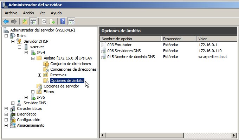Image resolution: width=239 pixels, height=140 pixels.
Task: Click the Roles node icon
Action: [13, 36]
